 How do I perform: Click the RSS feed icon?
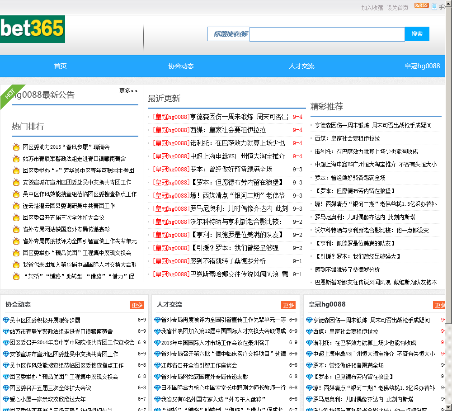(421, 5)
